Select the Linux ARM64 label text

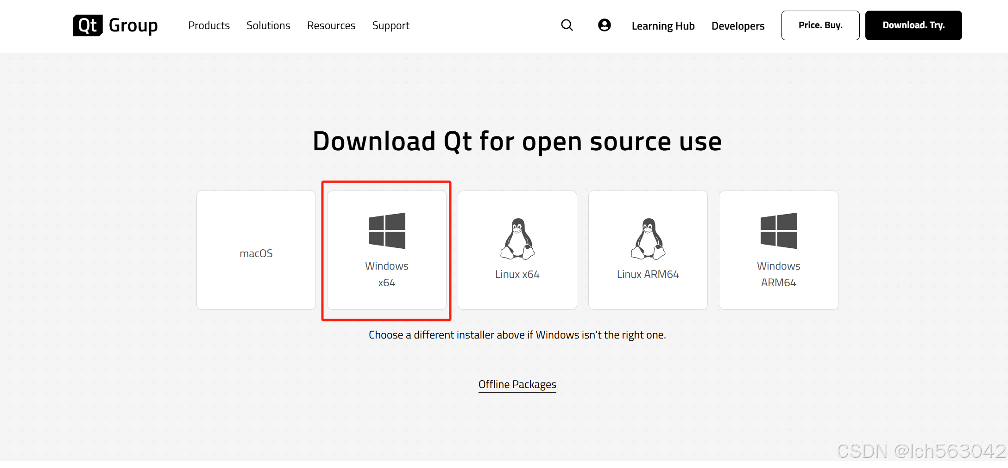point(648,274)
